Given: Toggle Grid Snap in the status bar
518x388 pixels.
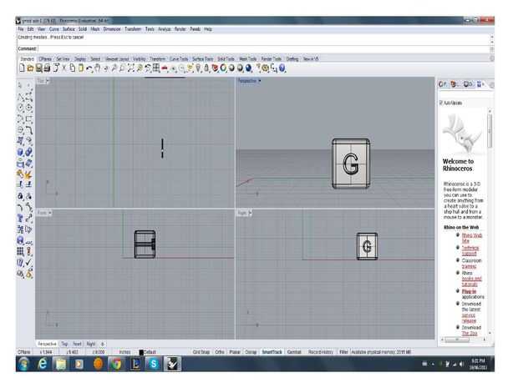Looking at the screenshot, I should (201, 352).
